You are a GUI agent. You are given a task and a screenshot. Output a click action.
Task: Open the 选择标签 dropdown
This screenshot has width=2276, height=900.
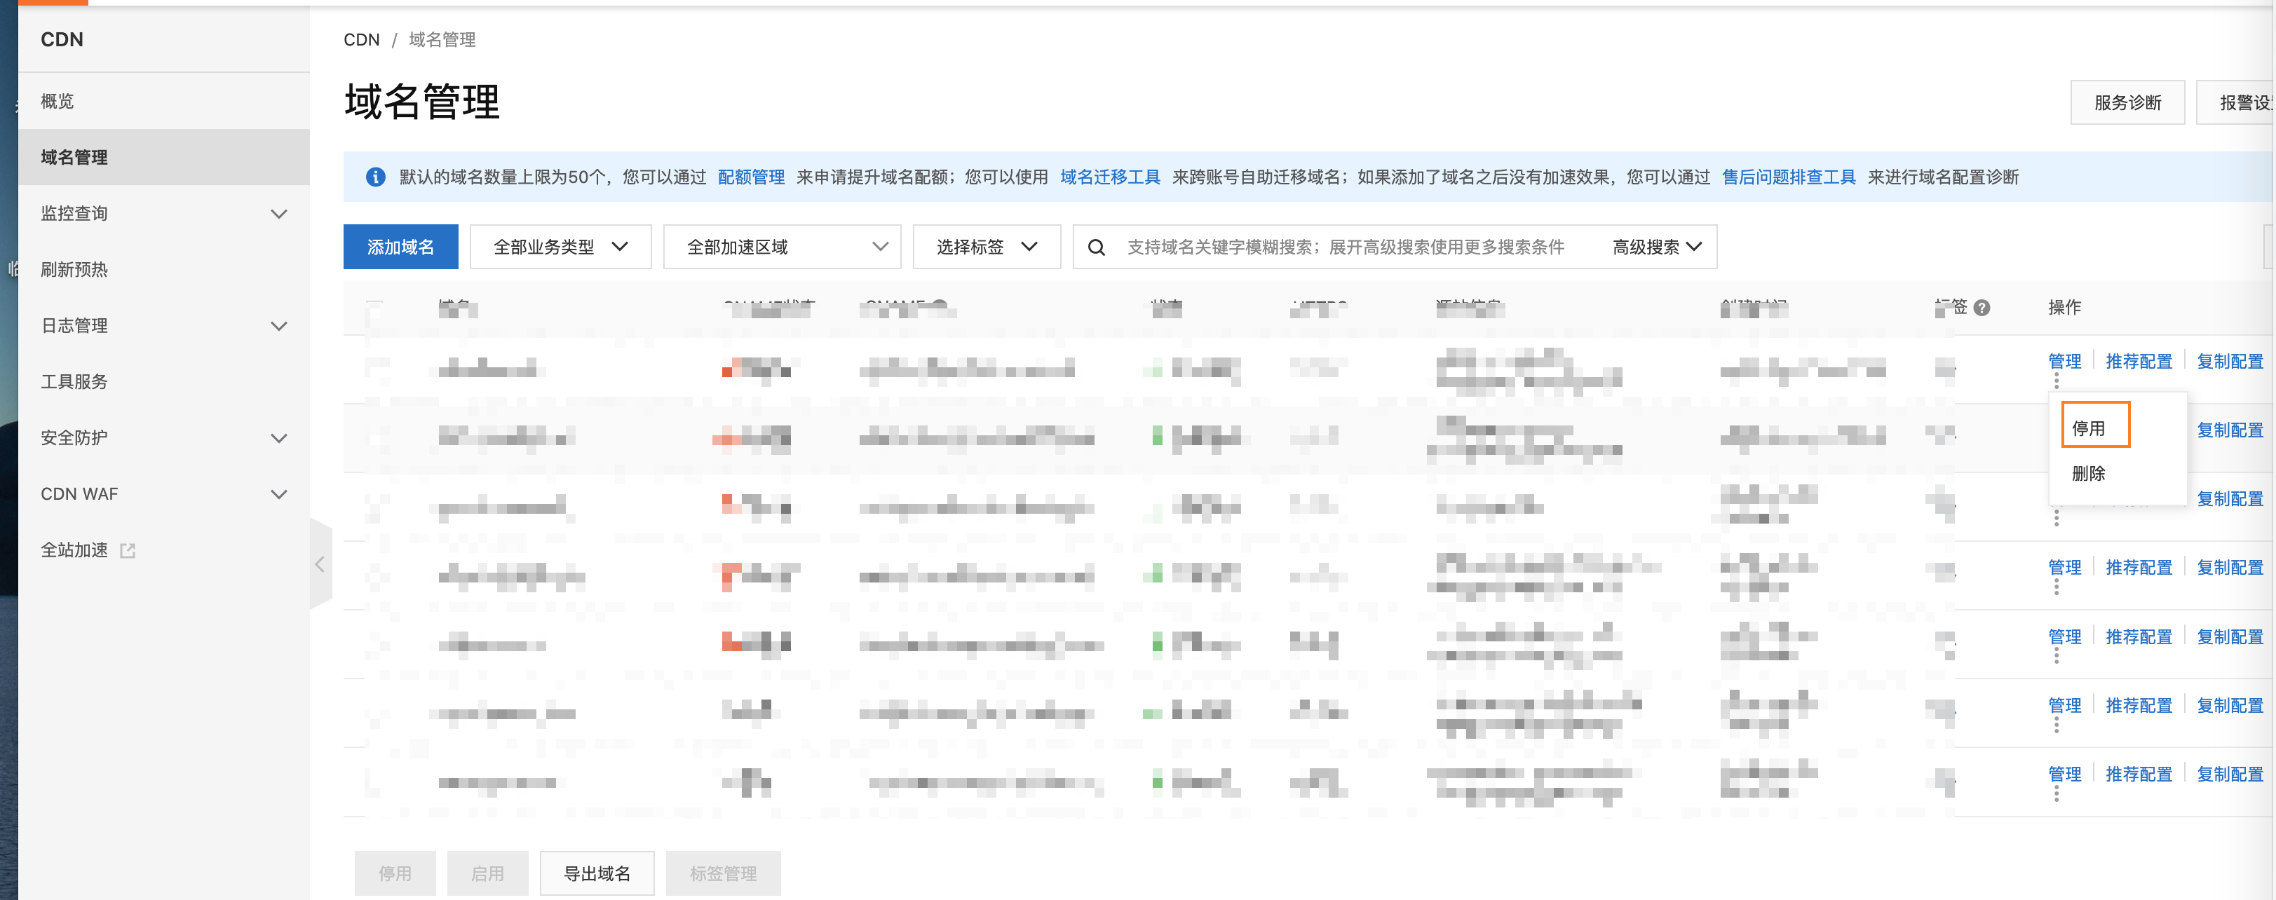tap(986, 247)
